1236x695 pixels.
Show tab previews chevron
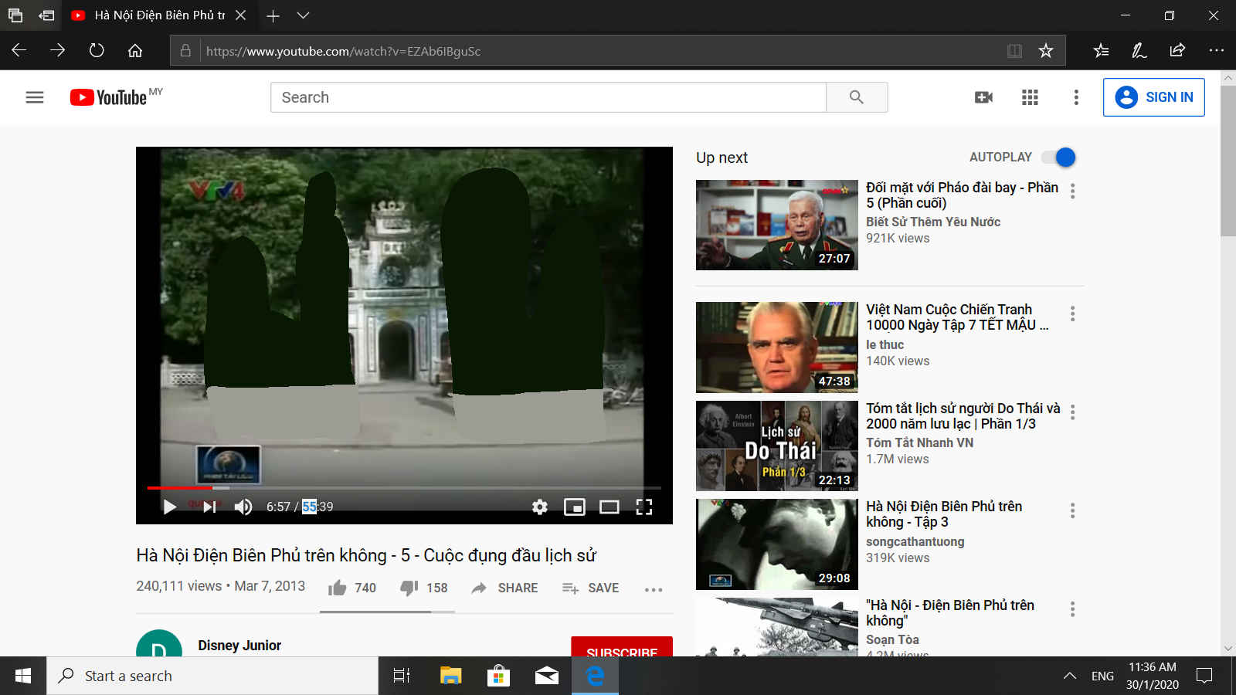click(303, 15)
